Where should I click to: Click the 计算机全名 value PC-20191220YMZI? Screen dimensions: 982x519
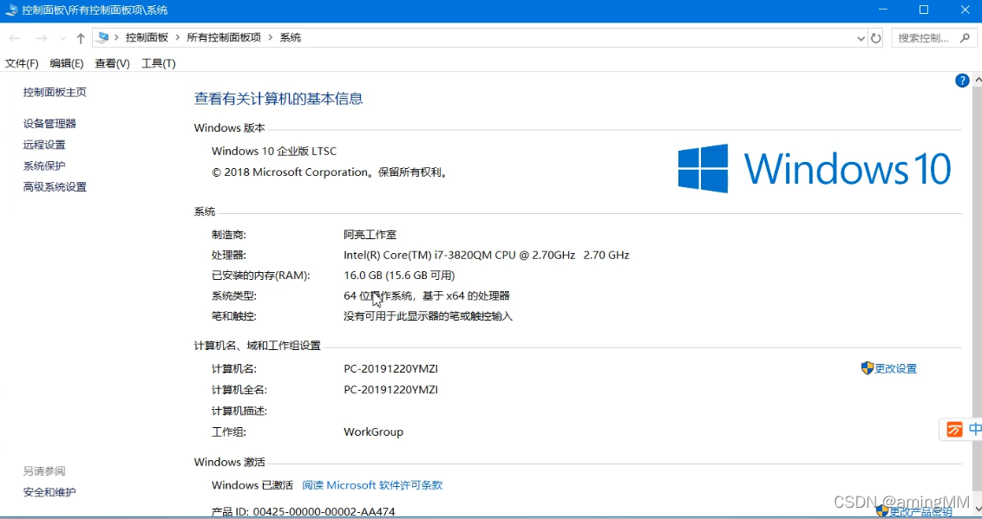[390, 390]
